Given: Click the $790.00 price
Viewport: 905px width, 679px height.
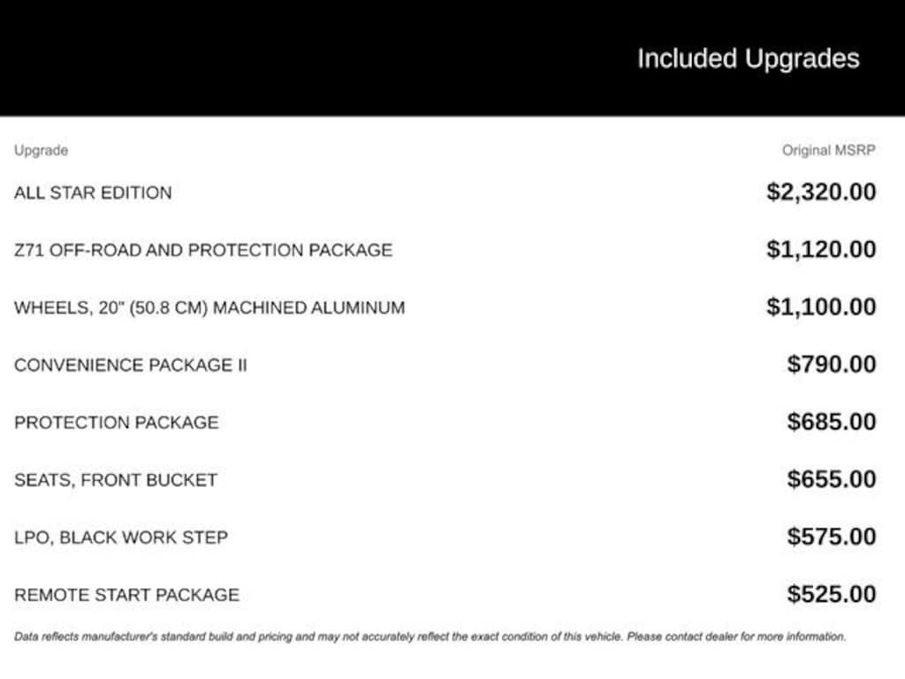Looking at the screenshot, I should (832, 365).
